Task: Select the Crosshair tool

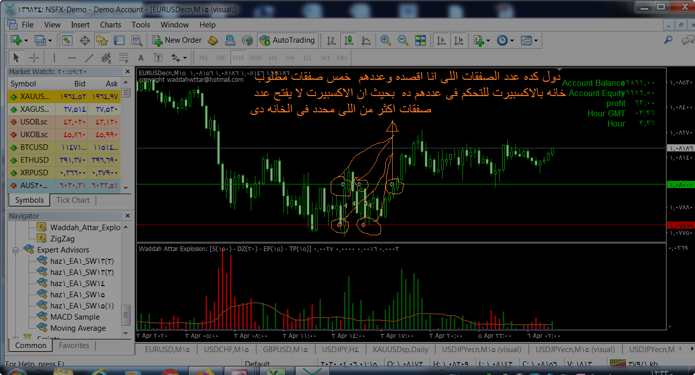Action: [x=34, y=57]
